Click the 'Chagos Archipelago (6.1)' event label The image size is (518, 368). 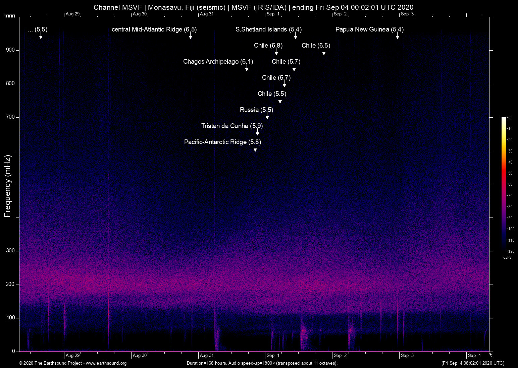(218, 62)
